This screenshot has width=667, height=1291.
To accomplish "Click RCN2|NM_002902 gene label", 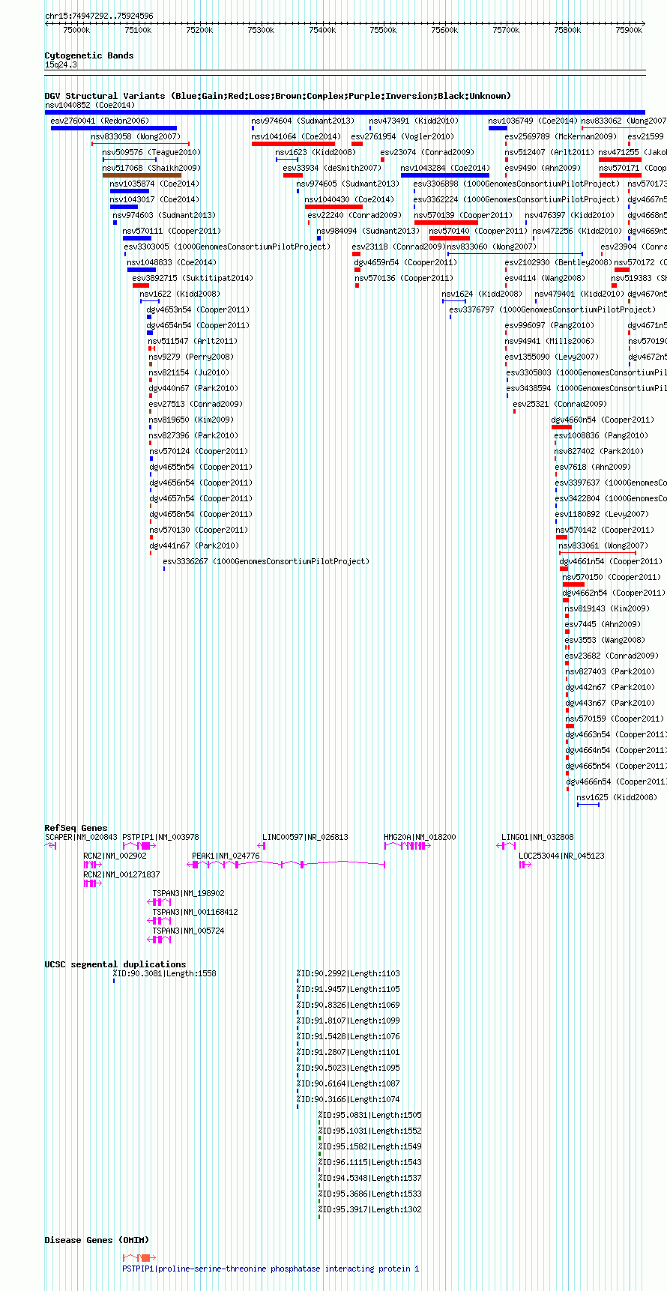I will click(115, 856).
